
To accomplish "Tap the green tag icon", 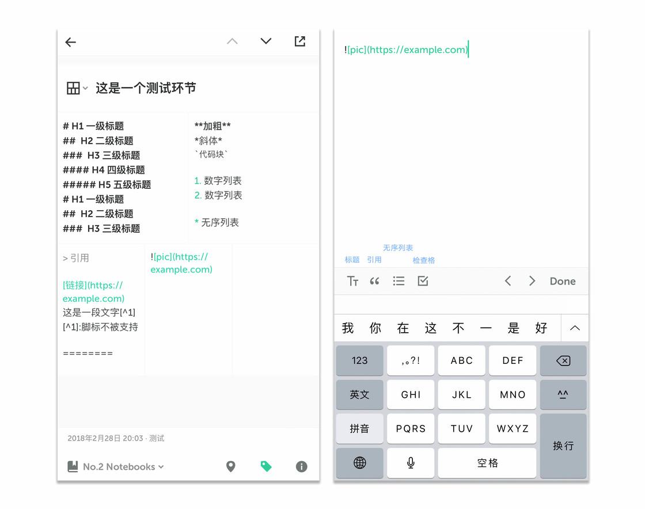I will 266,466.
